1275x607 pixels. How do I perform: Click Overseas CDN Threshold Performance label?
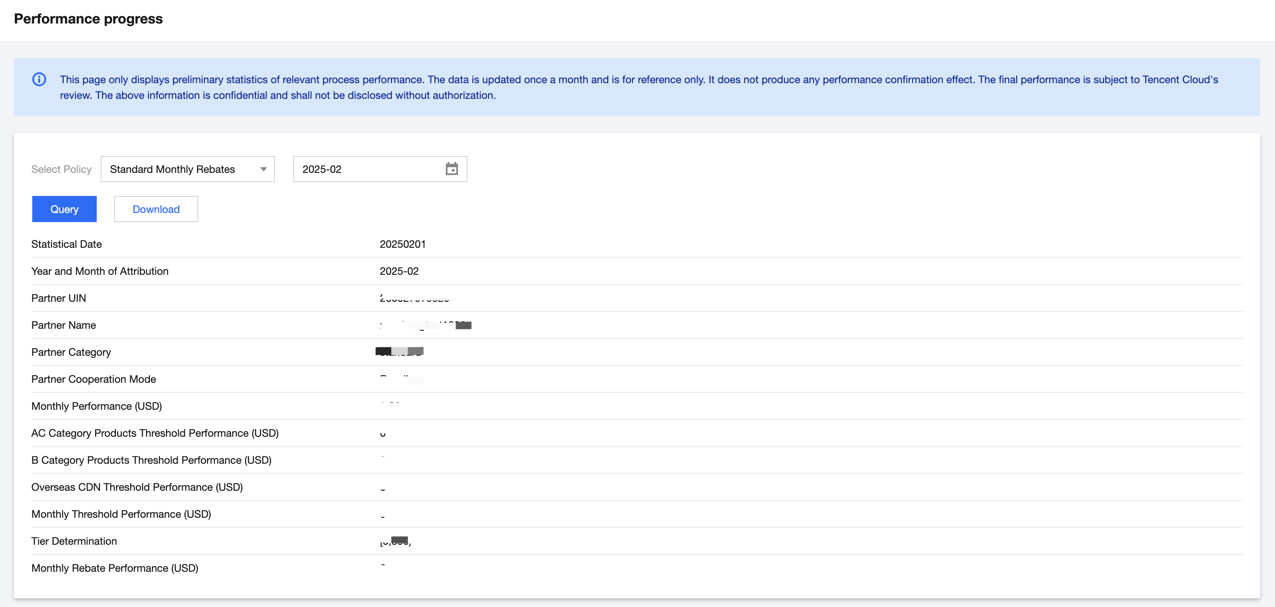click(137, 487)
